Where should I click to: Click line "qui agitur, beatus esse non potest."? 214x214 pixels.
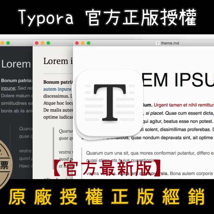click(x=178, y=121)
